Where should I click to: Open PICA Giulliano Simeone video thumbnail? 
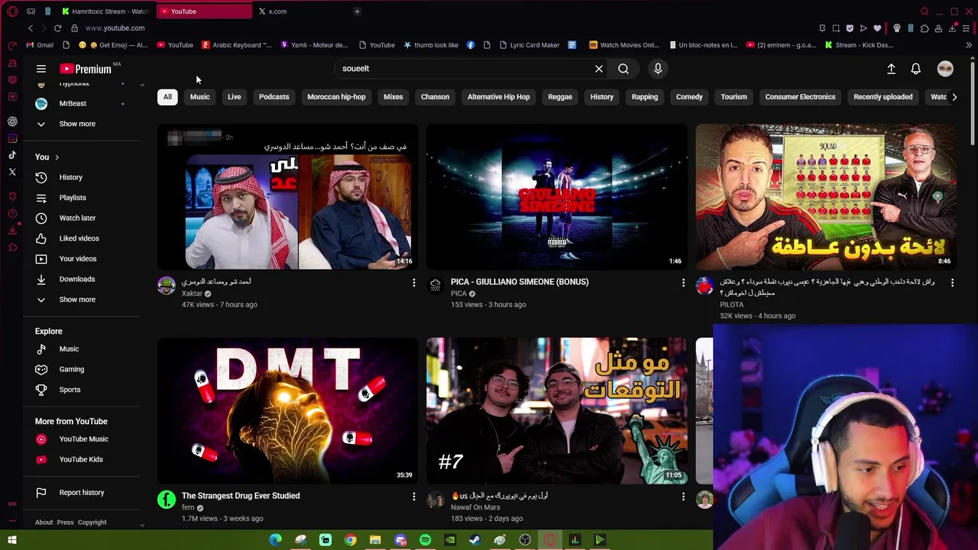[x=557, y=196]
